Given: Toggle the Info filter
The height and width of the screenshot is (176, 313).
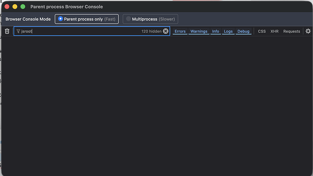Looking at the screenshot, I should pos(215,31).
